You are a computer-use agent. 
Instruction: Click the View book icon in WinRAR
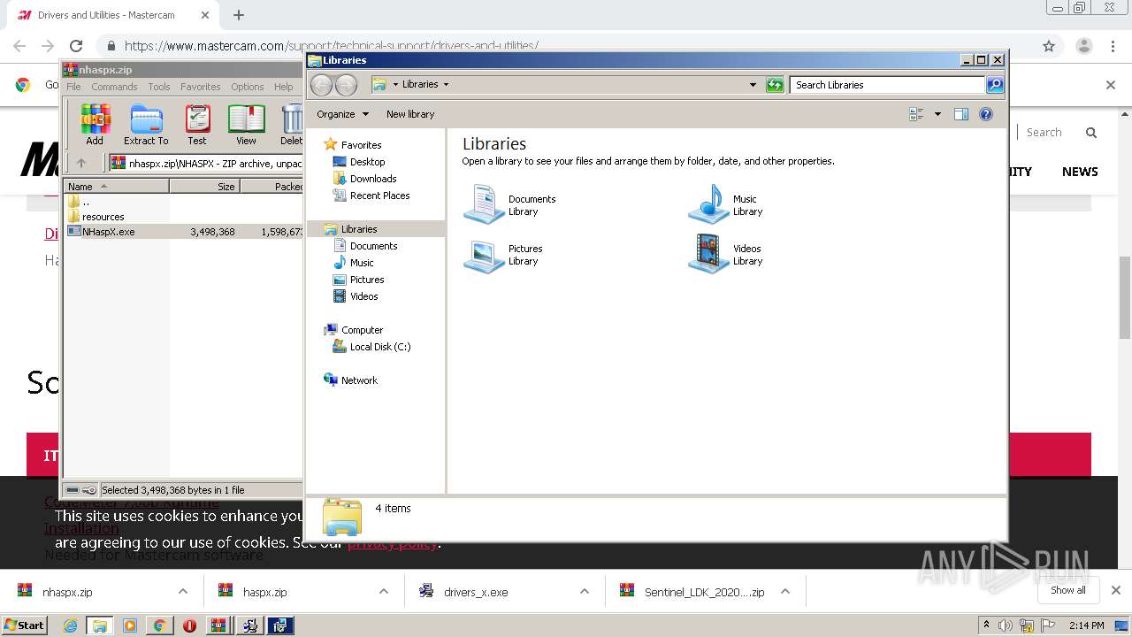[x=246, y=125]
